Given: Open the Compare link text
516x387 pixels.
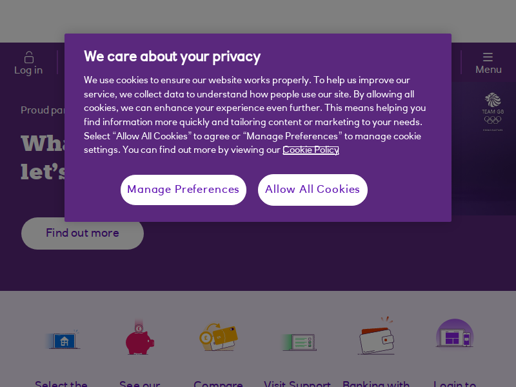Looking at the screenshot, I should tap(218, 384).
